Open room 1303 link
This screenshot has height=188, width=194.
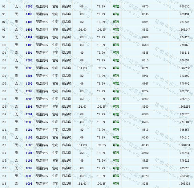pyautogui.click(x=29, y=68)
